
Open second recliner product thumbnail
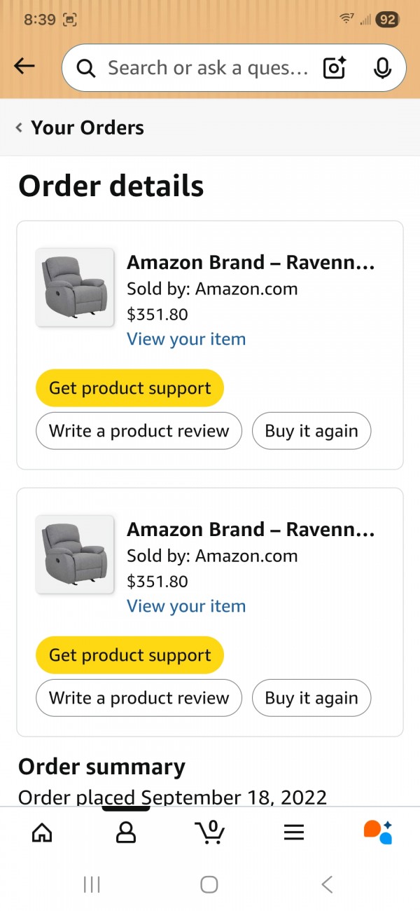(74, 554)
